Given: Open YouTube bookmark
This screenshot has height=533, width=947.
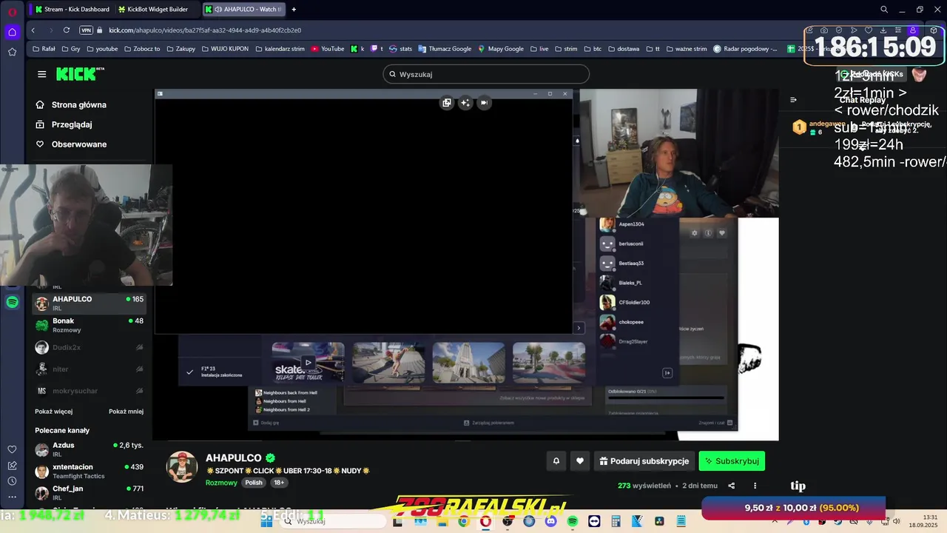Looking at the screenshot, I should (x=328, y=49).
